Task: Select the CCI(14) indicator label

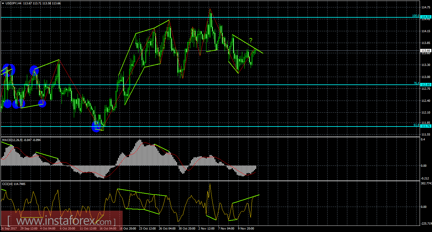Action: click(8, 183)
